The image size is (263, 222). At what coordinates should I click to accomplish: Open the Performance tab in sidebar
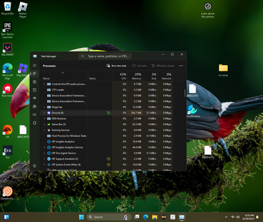[35, 82]
